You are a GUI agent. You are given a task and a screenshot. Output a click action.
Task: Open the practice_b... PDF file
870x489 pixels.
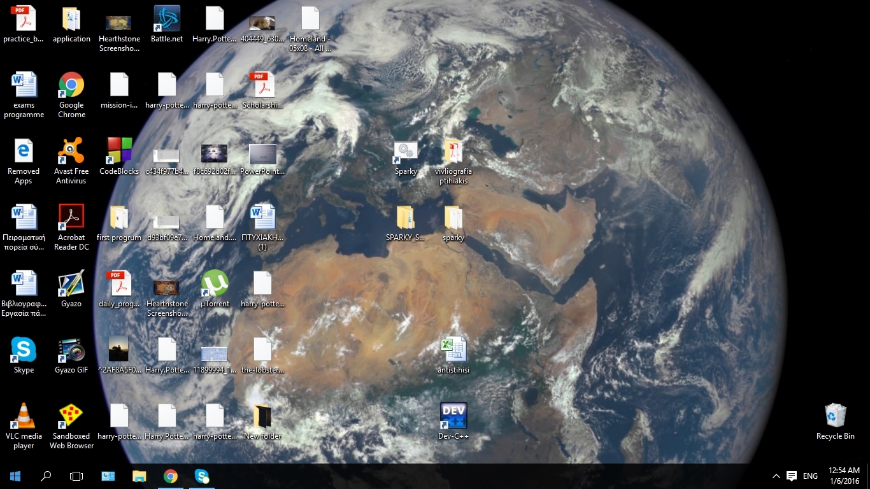[24, 24]
